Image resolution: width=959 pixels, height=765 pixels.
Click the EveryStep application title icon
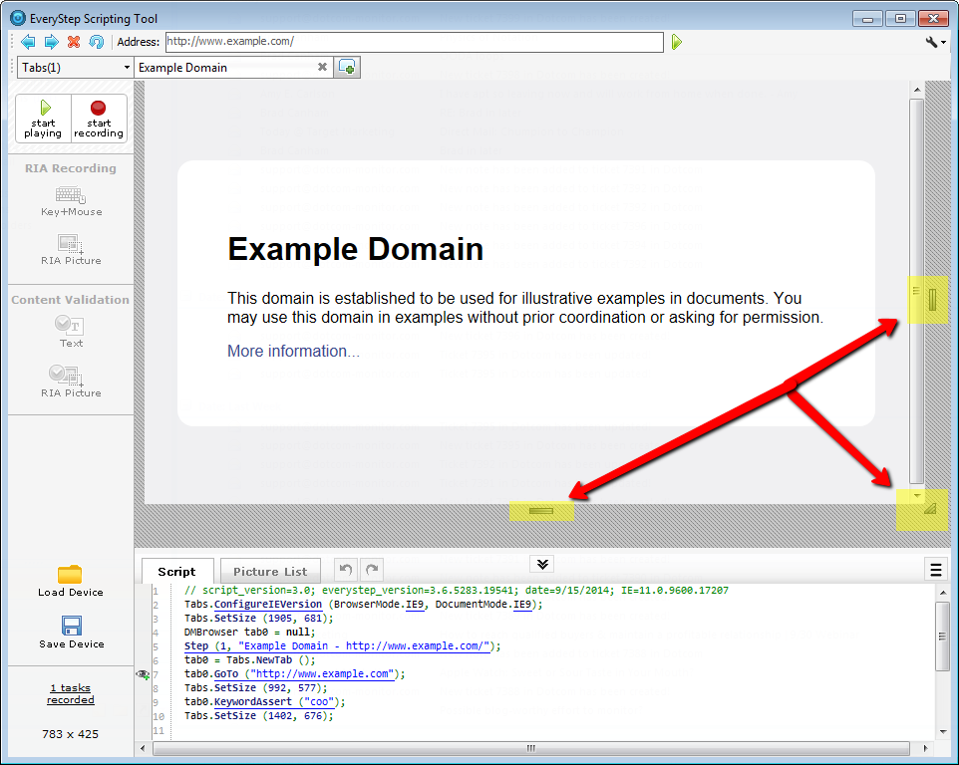[18, 18]
